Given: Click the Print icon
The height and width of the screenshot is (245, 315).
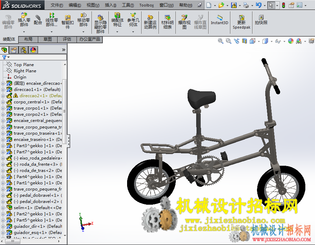Looking at the screenshot, I should point(246,5).
